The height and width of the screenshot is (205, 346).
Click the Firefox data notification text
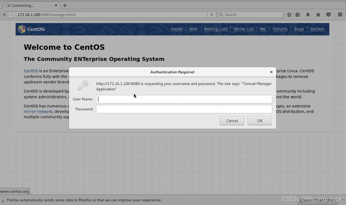pos(84,200)
